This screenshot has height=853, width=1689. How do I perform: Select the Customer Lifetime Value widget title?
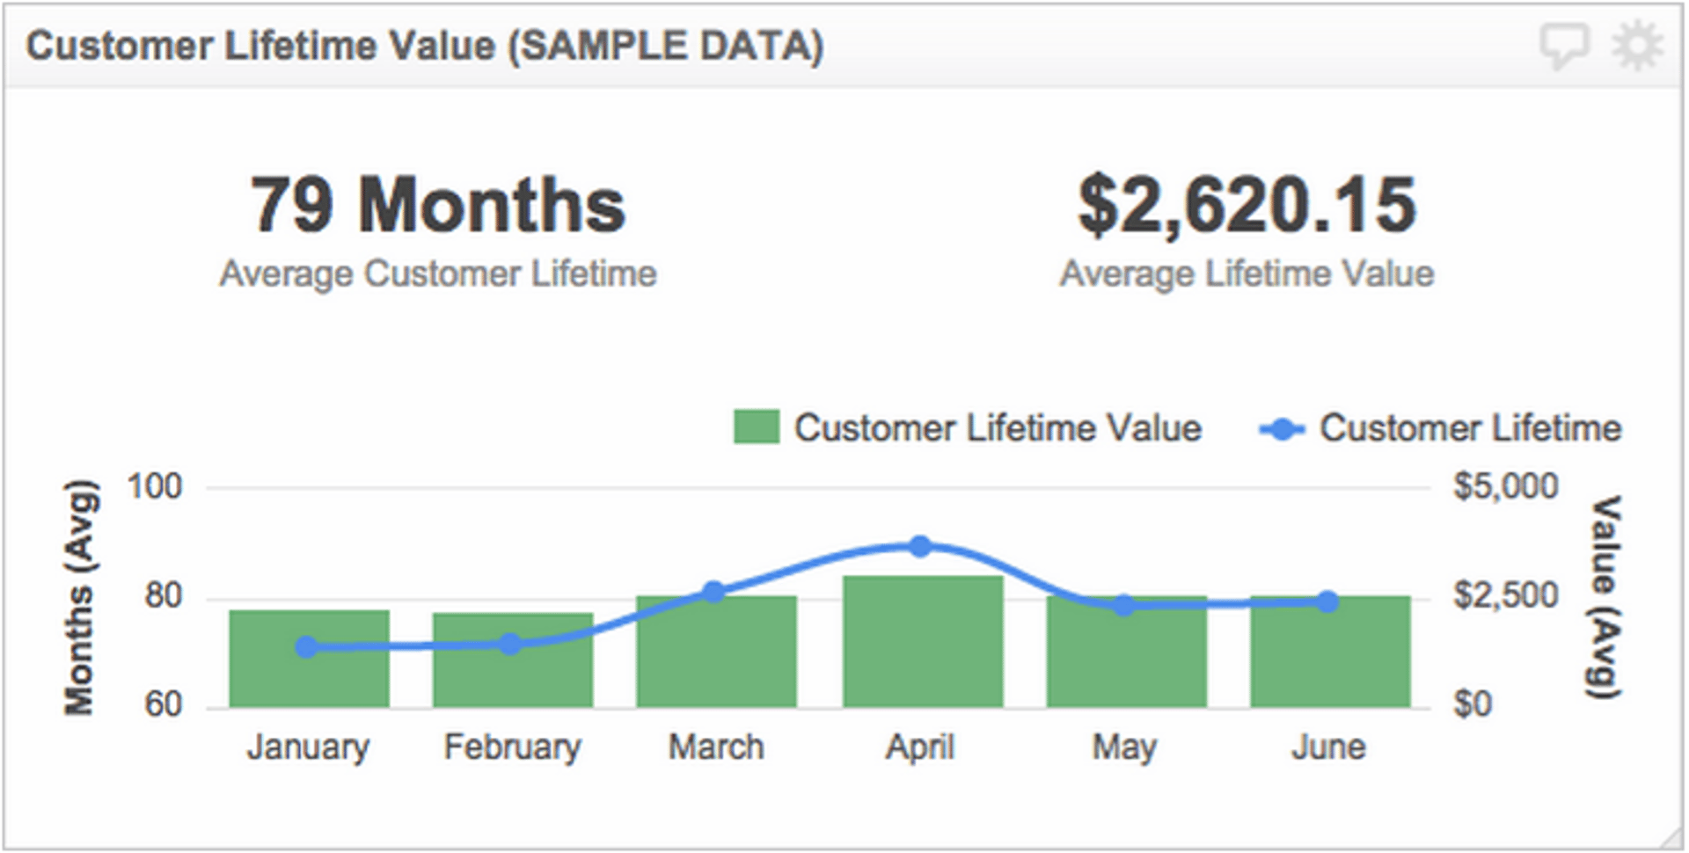(425, 46)
